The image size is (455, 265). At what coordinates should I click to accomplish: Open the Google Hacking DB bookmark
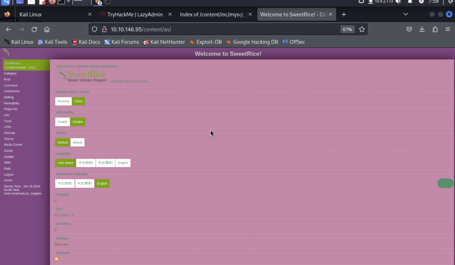tap(252, 42)
